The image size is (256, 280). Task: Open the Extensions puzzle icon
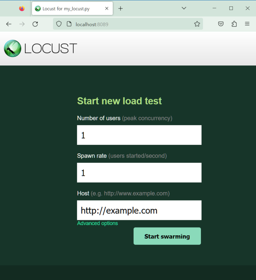234,24
